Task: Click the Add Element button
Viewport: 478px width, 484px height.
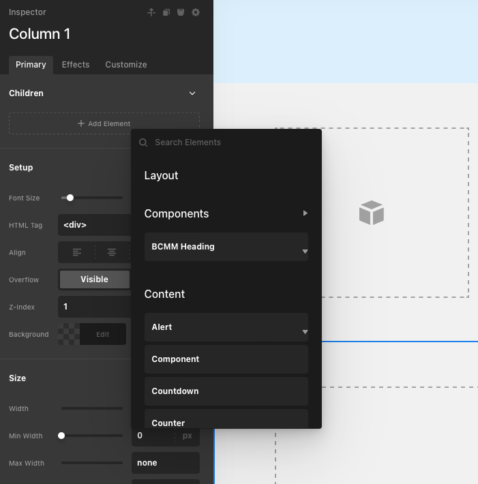Action: click(104, 123)
